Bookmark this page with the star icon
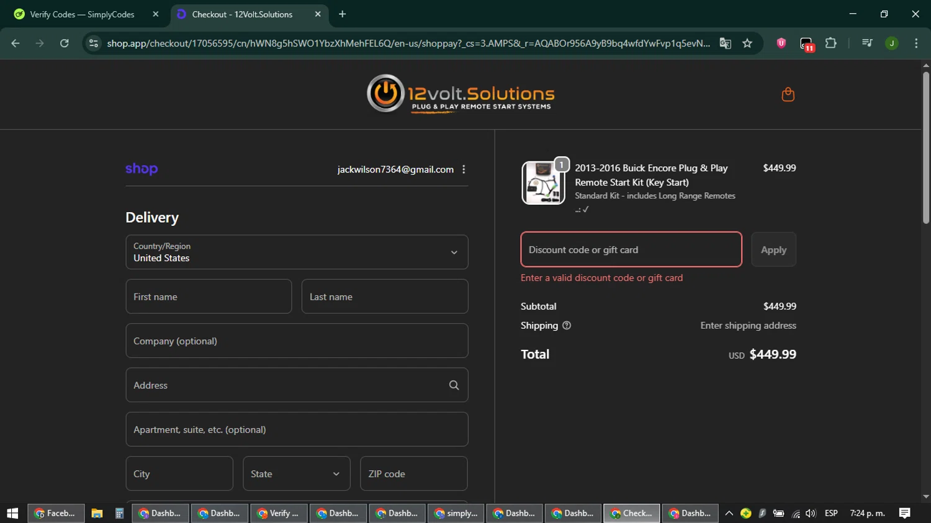 pyautogui.click(x=747, y=43)
